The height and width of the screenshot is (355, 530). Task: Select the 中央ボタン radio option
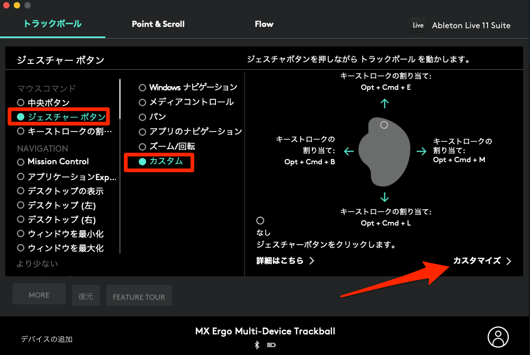point(21,102)
